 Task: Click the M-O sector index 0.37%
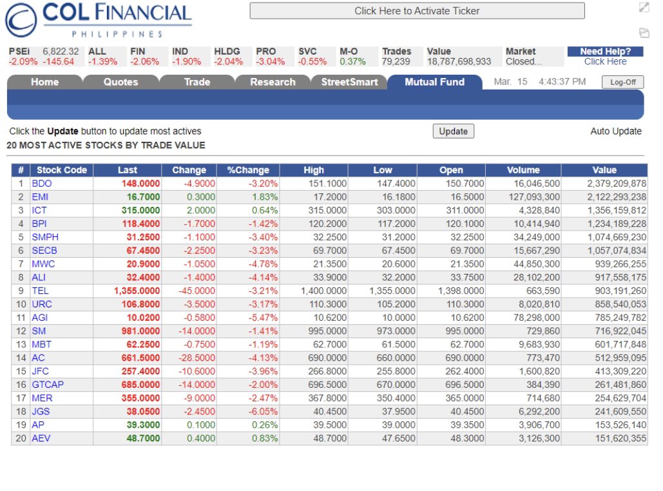click(x=352, y=62)
